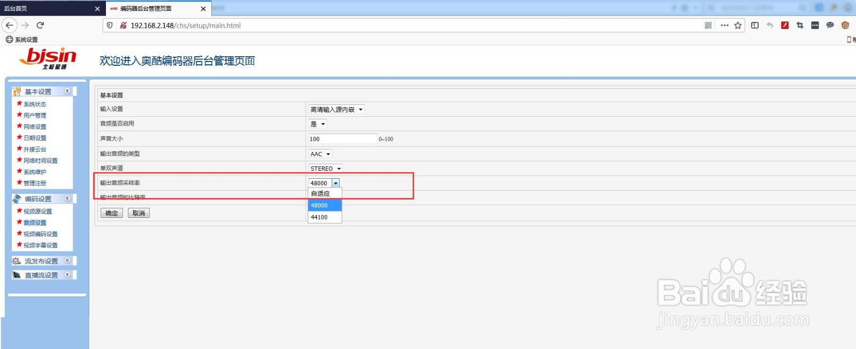Click the bjsin logo
This screenshot has width=856, height=349.
pyautogui.click(x=48, y=58)
